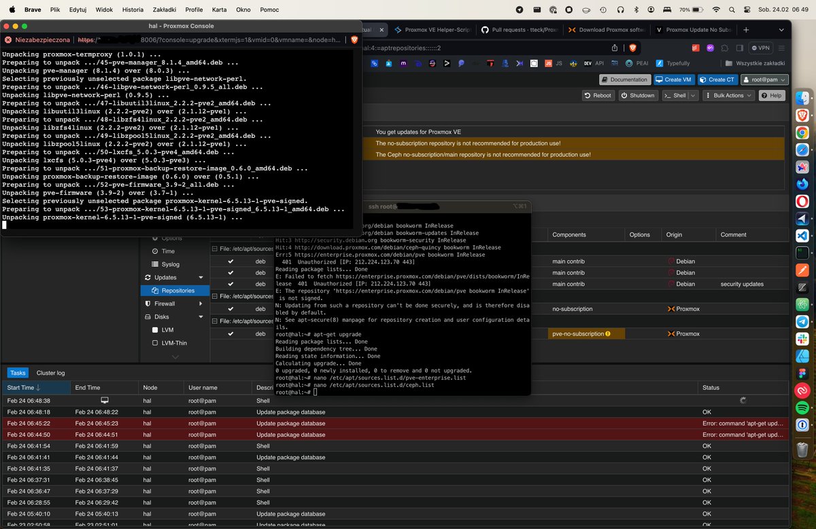Open the extensions puzzle icon

tap(726, 48)
